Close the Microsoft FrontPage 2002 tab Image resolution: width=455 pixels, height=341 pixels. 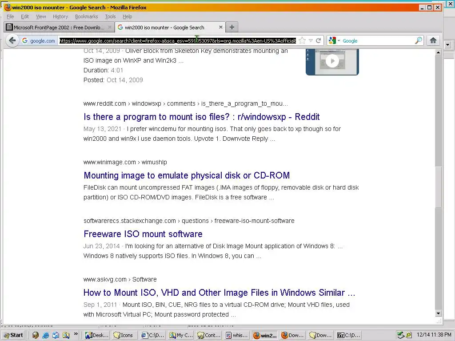click(x=109, y=27)
